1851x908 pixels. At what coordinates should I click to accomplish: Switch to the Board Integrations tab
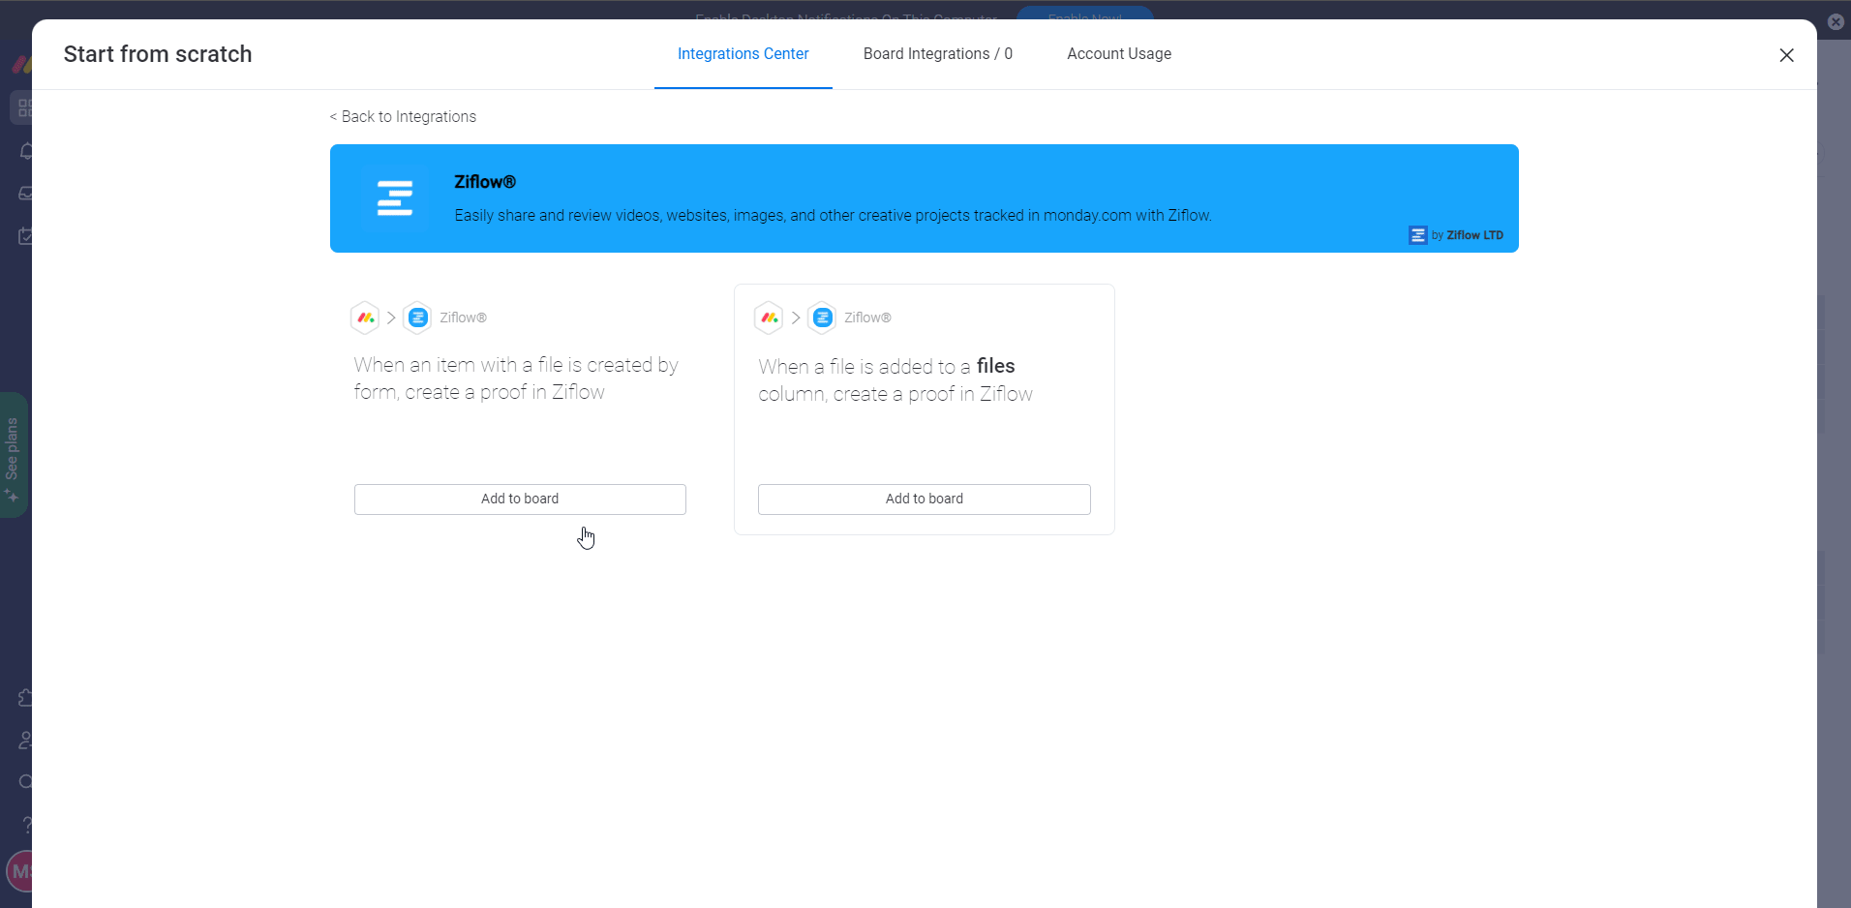point(937,54)
